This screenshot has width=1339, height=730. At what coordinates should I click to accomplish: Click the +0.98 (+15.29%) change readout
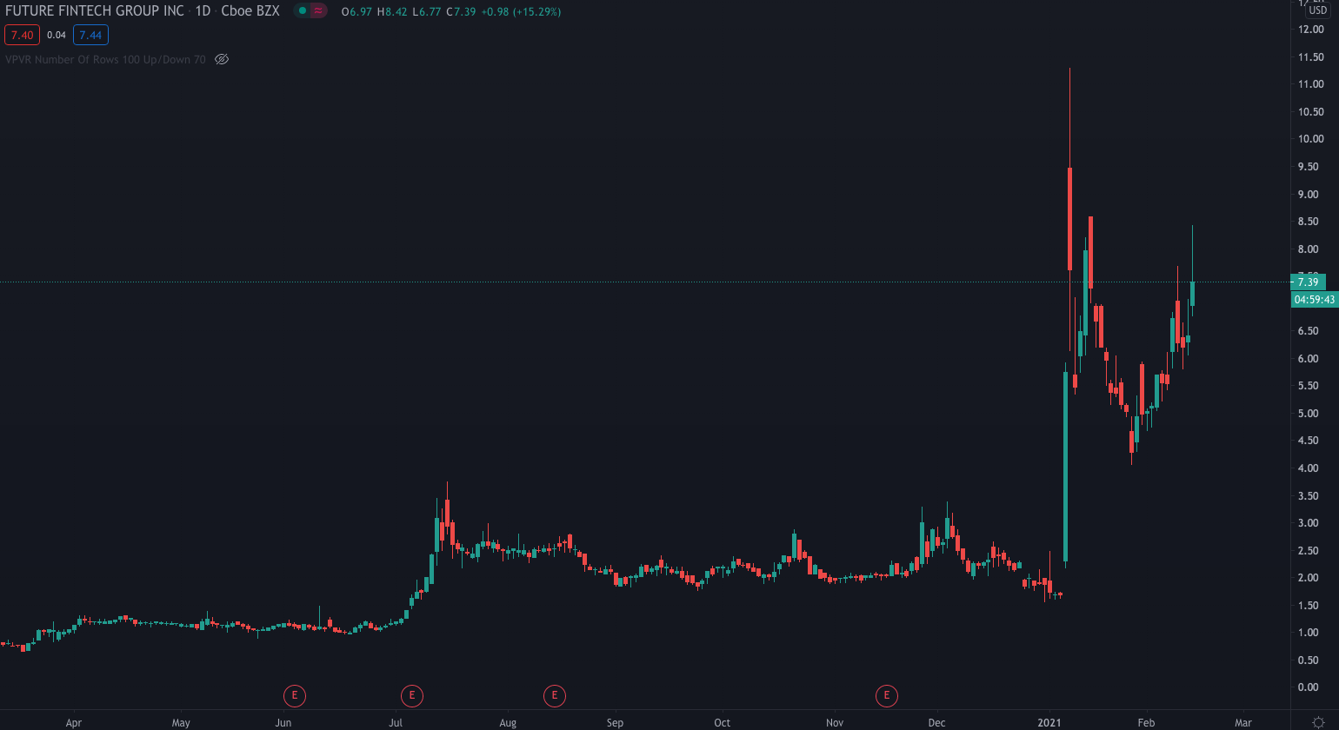[520, 12]
